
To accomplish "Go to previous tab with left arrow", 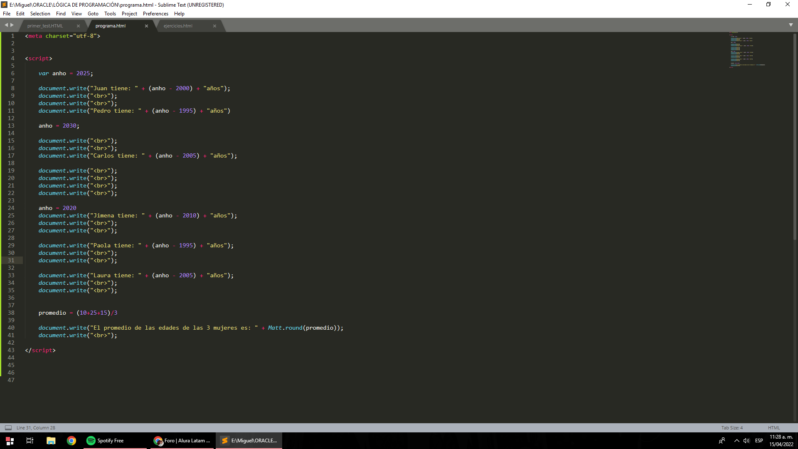I will pyautogui.click(x=6, y=25).
